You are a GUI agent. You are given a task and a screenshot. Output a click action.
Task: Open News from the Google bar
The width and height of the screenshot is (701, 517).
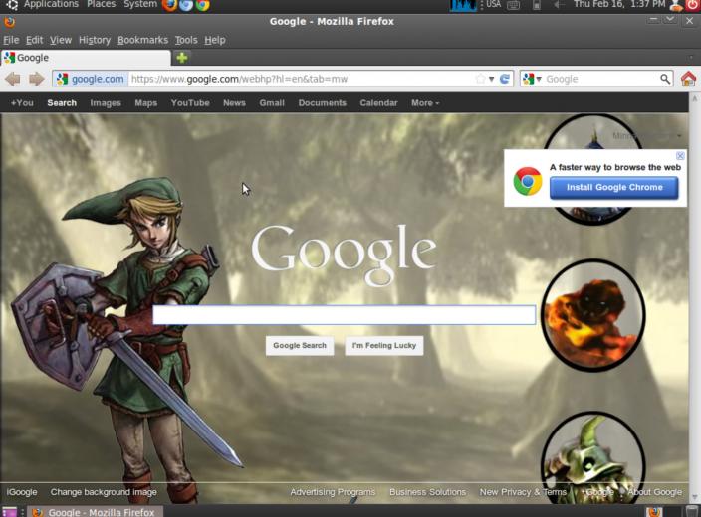point(234,103)
